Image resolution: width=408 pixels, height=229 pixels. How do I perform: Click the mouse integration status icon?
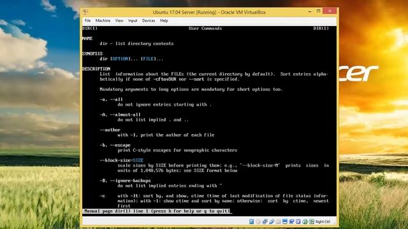point(305,221)
